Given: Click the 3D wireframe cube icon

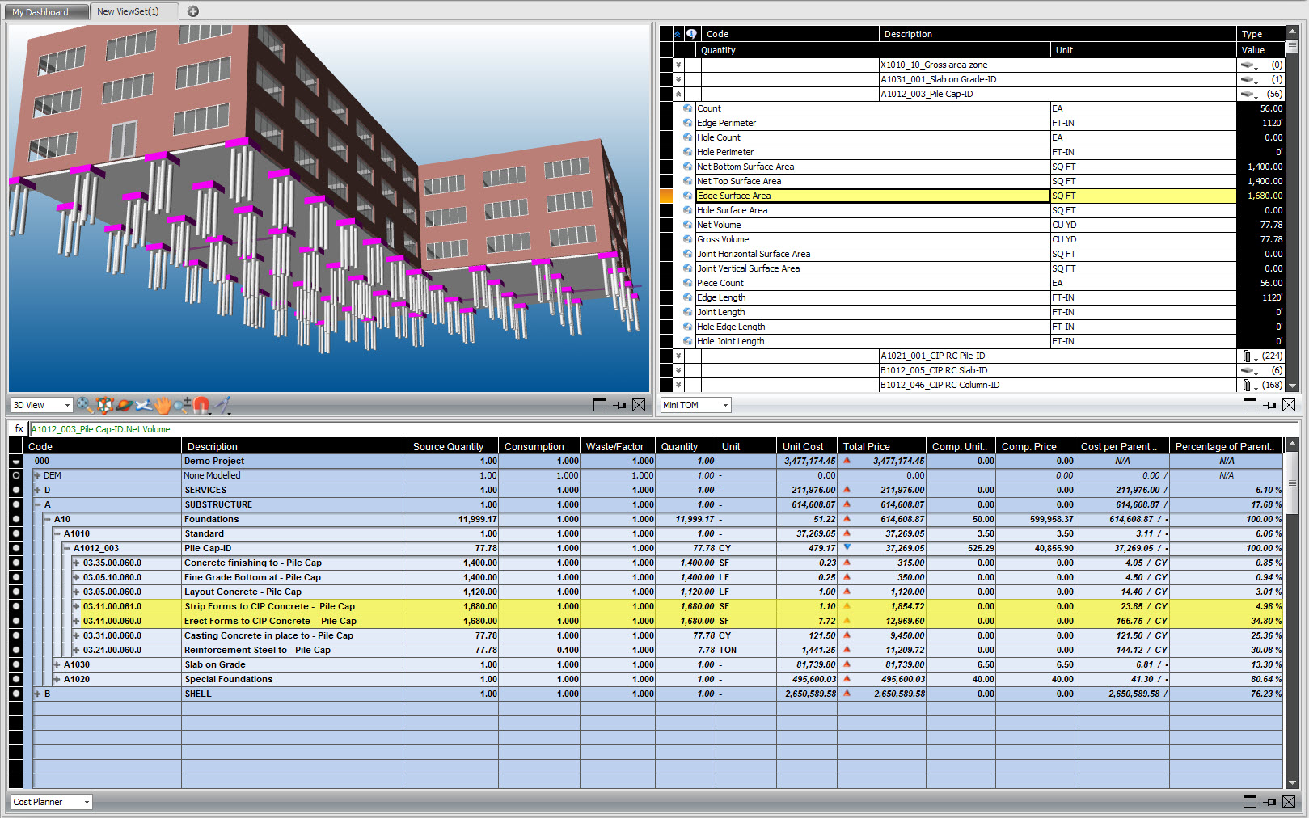Looking at the screenshot, I should (x=104, y=405).
